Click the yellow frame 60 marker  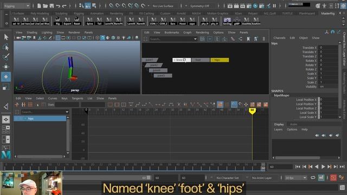coord(252,110)
